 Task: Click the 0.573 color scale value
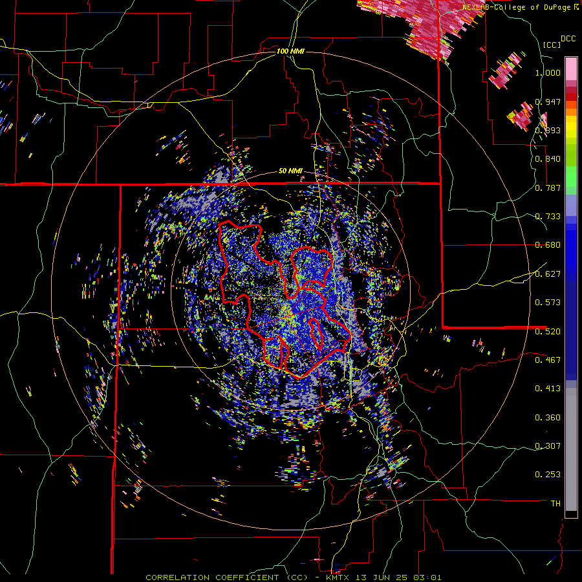pyautogui.click(x=548, y=303)
